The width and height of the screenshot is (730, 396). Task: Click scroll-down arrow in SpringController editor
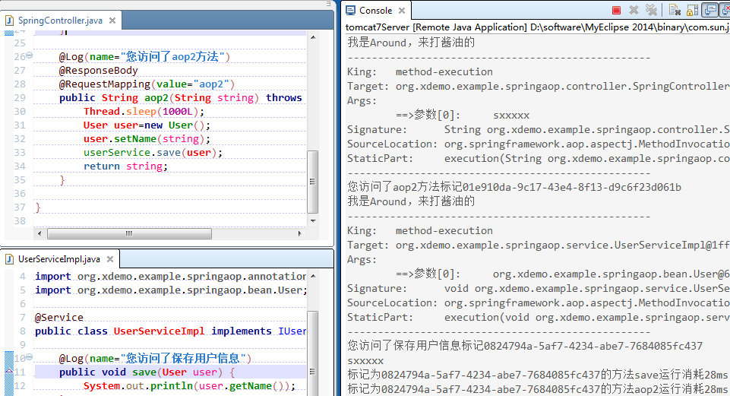point(313,221)
